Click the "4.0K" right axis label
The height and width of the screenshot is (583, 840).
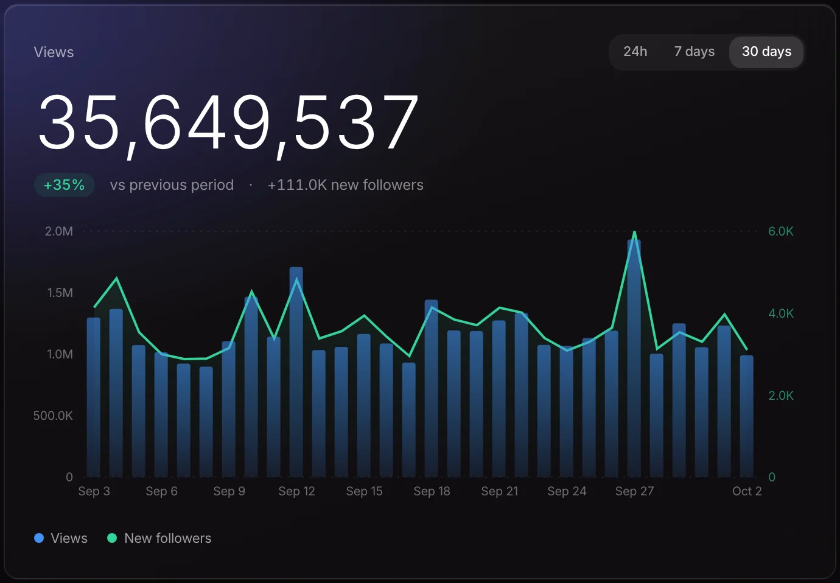tap(781, 313)
